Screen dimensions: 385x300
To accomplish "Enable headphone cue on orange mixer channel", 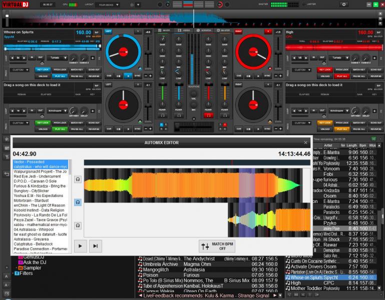I will pyautogui.click(x=225, y=115).
